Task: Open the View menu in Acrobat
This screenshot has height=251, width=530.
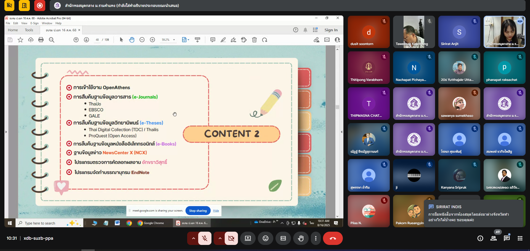Action: click(24, 23)
